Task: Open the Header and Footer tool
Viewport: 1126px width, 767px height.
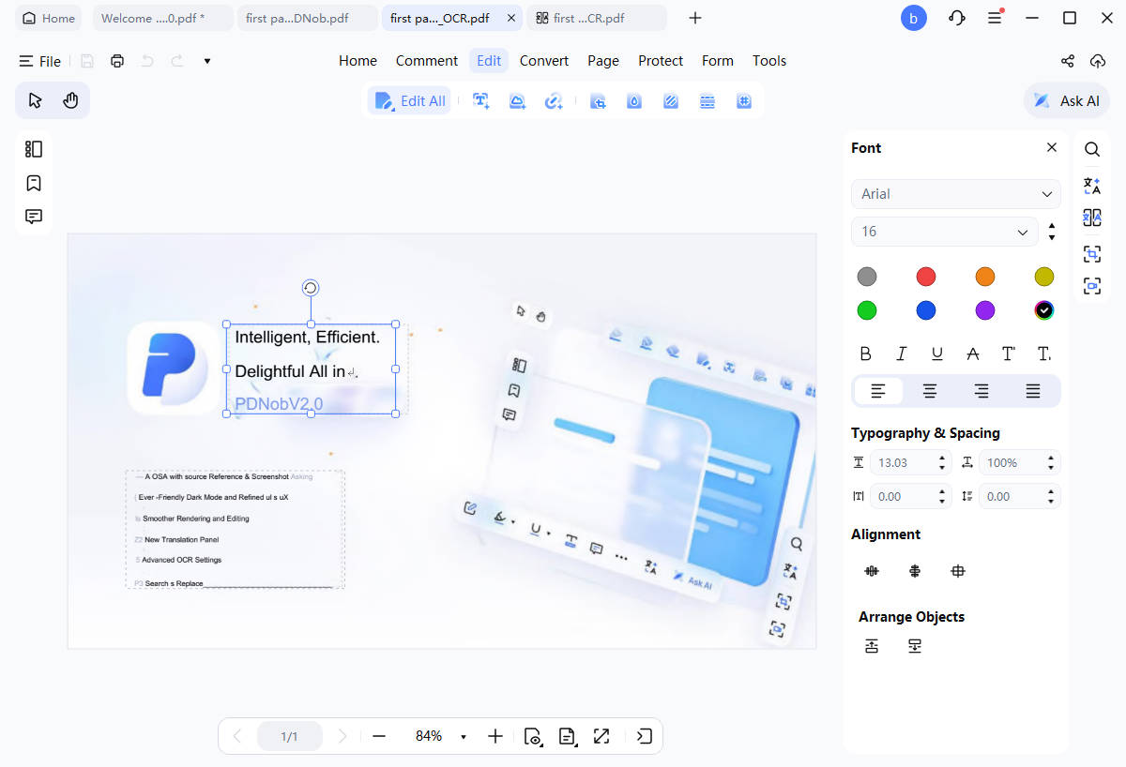Action: [x=708, y=101]
